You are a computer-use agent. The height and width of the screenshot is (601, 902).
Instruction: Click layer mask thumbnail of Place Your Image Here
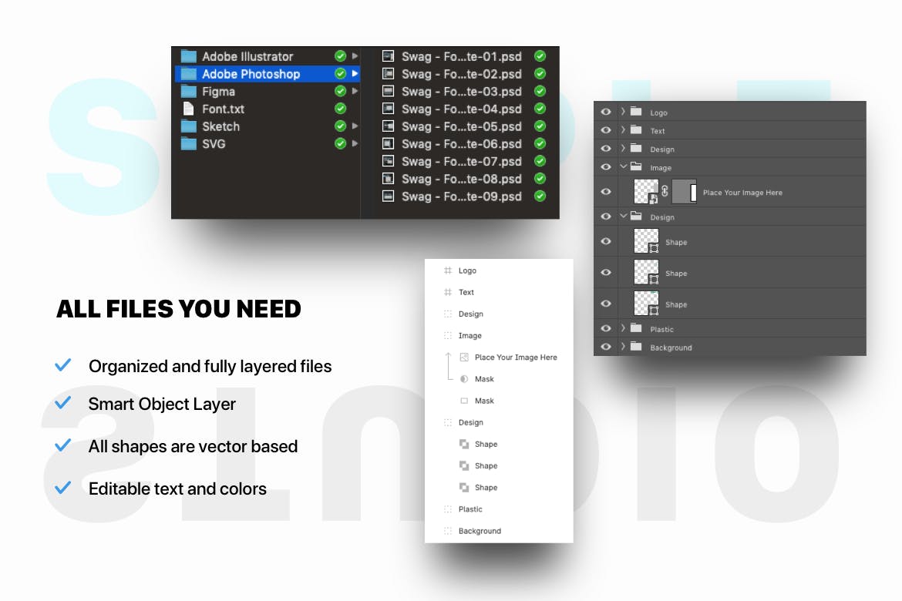point(684,192)
